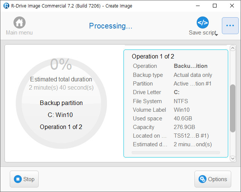Click the '2 minute(s) 40 second(s)' duration text

coord(61,87)
